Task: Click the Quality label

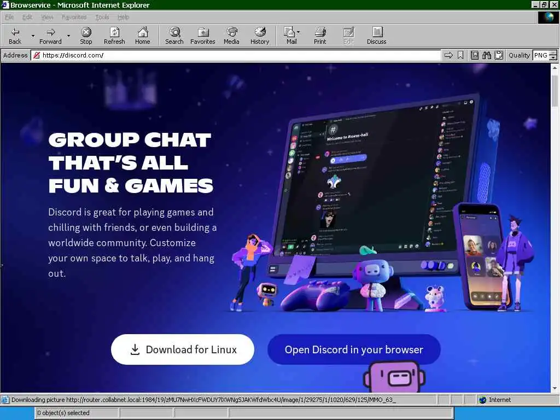Action: coord(520,55)
